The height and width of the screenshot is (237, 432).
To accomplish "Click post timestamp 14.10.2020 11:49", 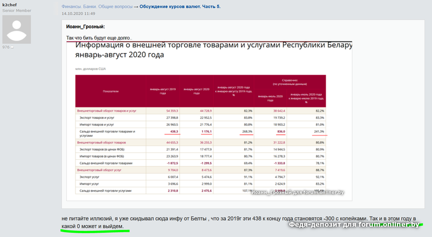I will (x=78, y=13).
